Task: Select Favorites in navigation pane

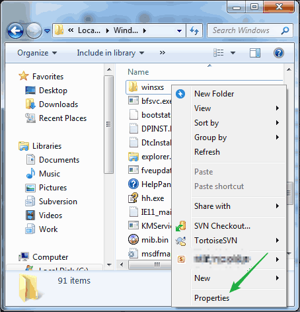Action: 41,77
